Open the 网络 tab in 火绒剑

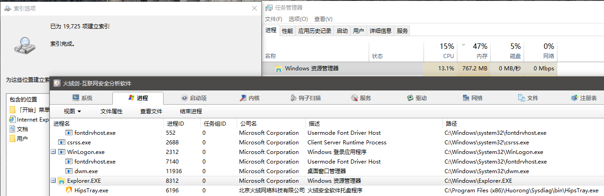point(472,98)
